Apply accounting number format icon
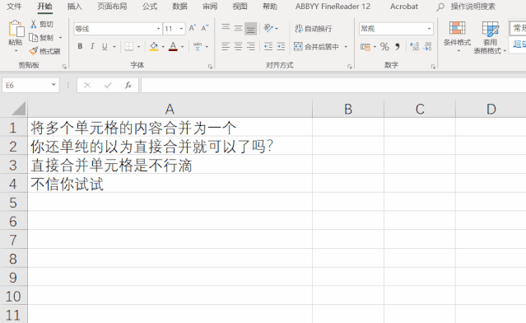The width and height of the screenshot is (526, 323). click(365, 47)
